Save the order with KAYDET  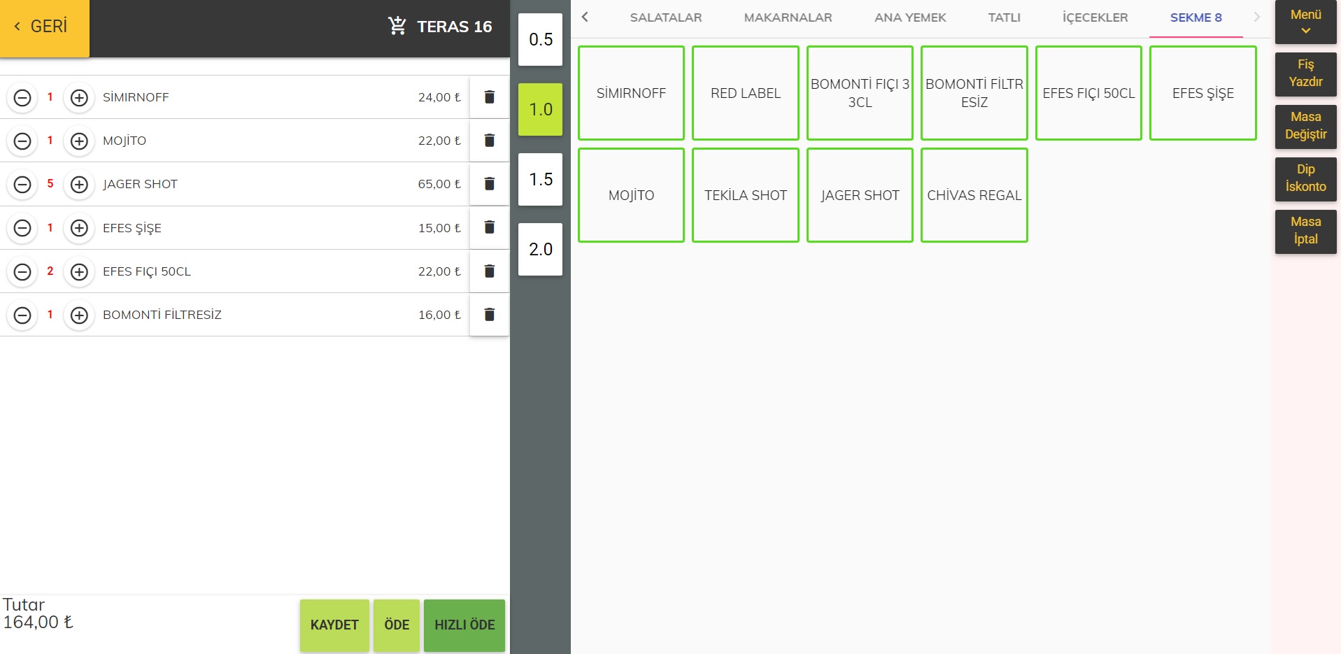tap(334, 625)
